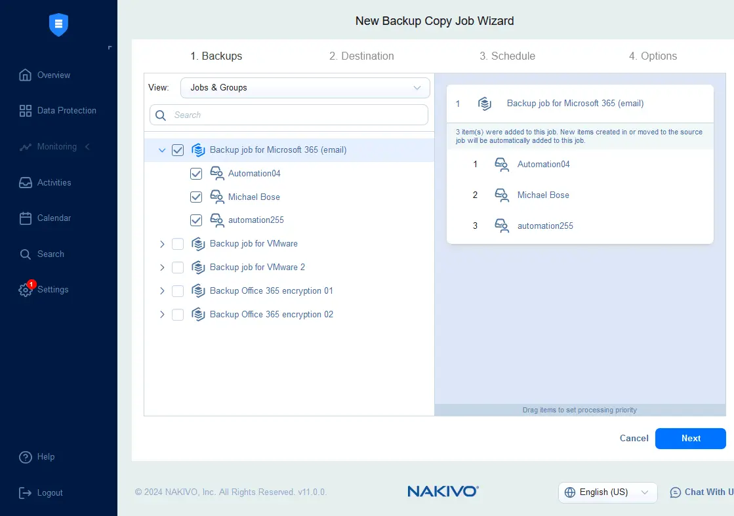Image resolution: width=734 pixels, height=516 pixels.
Task: Open the English (US) language dropdown
Action: [x=607, y=492]
